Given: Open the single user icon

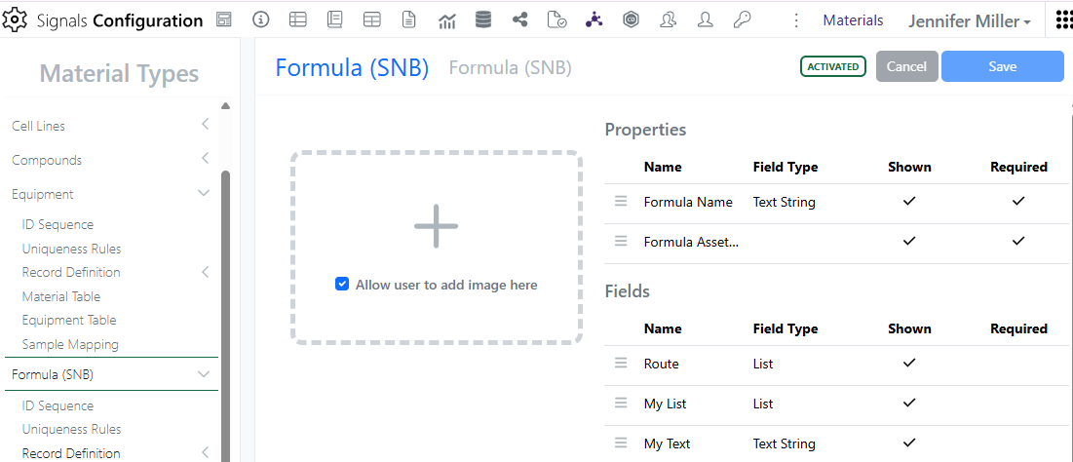Looking at the screenshot, I should pyautogui.click(x=705, y=19).
